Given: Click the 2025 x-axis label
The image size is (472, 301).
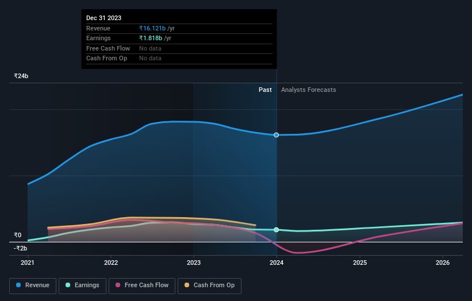Looking at the screenshot, I should coord(360,263).
